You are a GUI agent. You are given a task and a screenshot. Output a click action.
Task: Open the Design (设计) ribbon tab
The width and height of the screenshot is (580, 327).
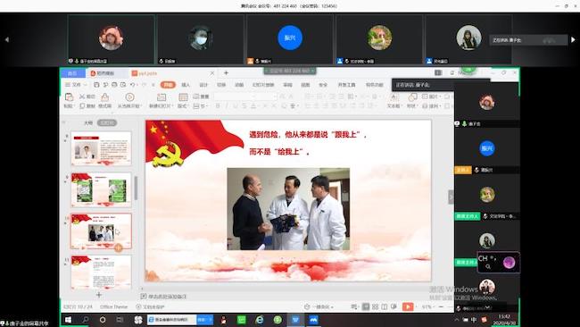(203, 85)
